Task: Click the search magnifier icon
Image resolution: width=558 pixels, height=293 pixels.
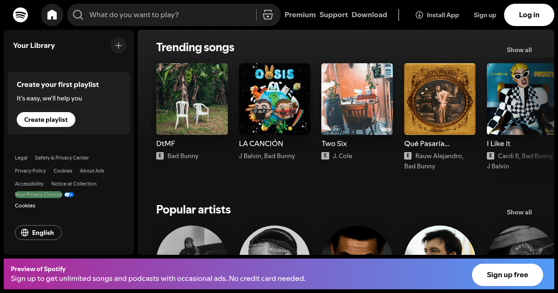Action: click(x=78, y=14)
